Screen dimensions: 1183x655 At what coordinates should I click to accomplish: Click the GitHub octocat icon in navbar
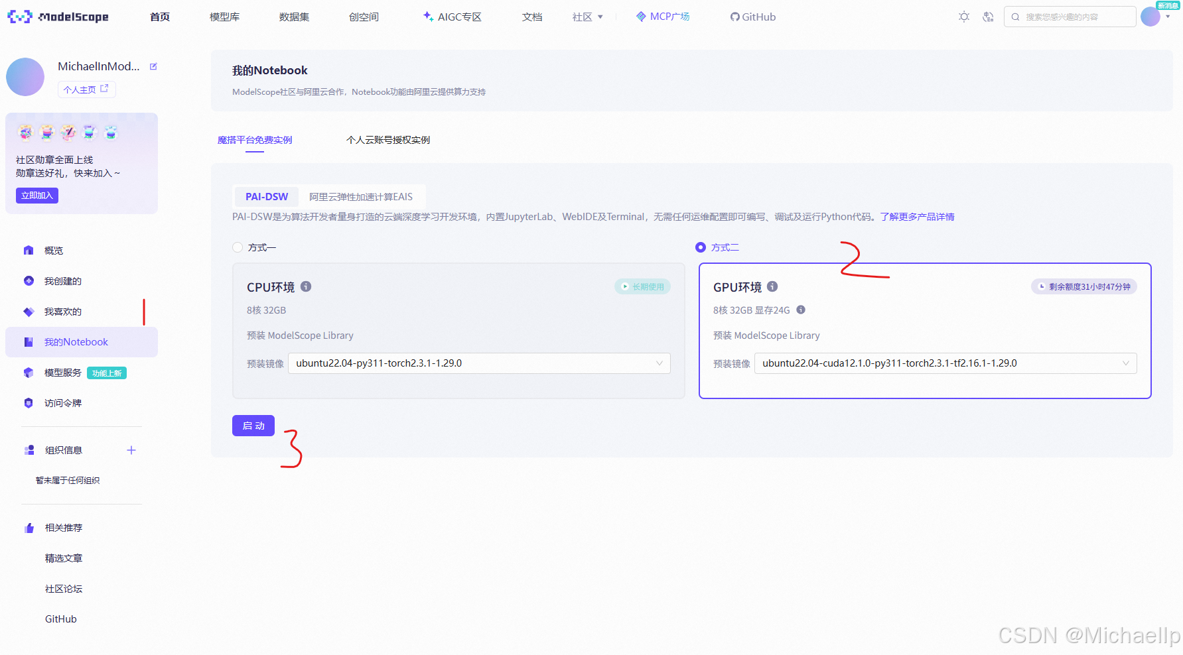click(735, 17)
